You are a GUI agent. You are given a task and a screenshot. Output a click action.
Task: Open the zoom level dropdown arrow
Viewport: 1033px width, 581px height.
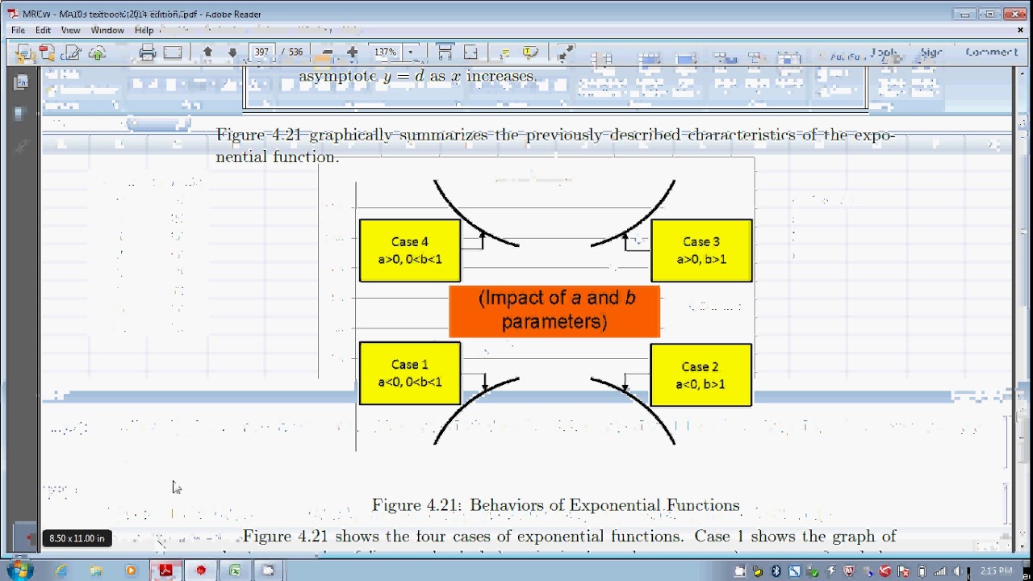coord(410,52)
